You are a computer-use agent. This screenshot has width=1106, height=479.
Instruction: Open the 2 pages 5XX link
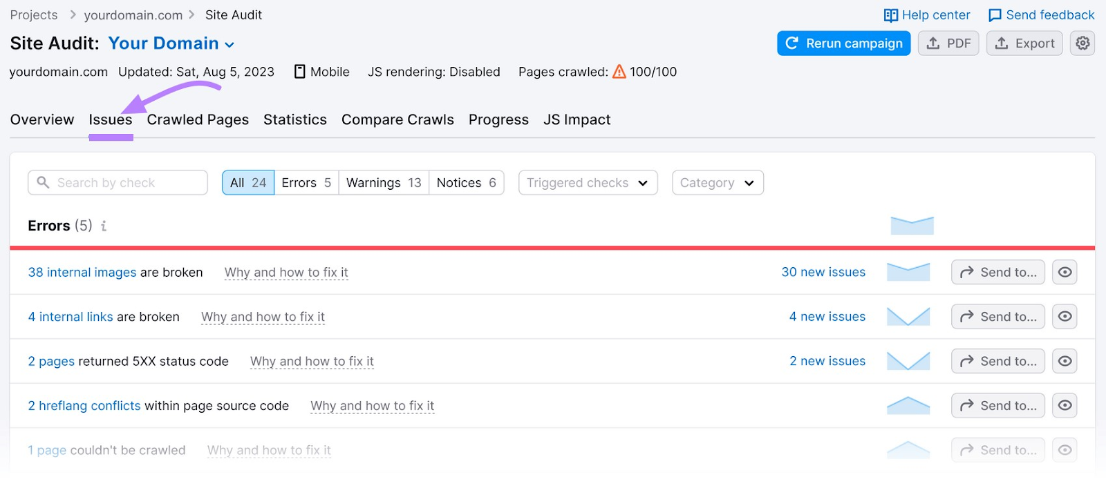(x=51, y=361)
